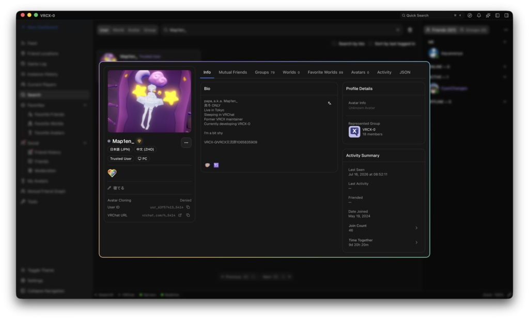This screenshot has height=320, width=529.
Task: Click the user ID usr_63f57413..5414
Action: tap(167, 207)
